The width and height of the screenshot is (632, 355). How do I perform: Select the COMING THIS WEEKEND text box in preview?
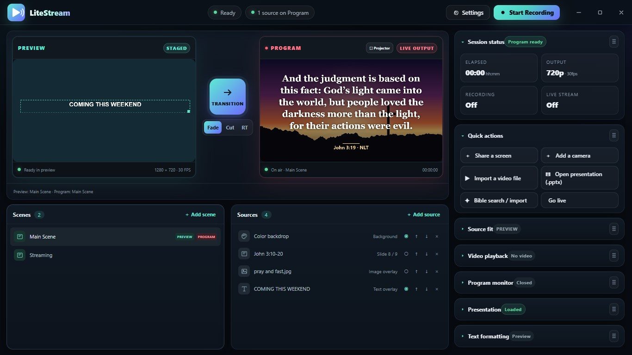tap(105, 106)
